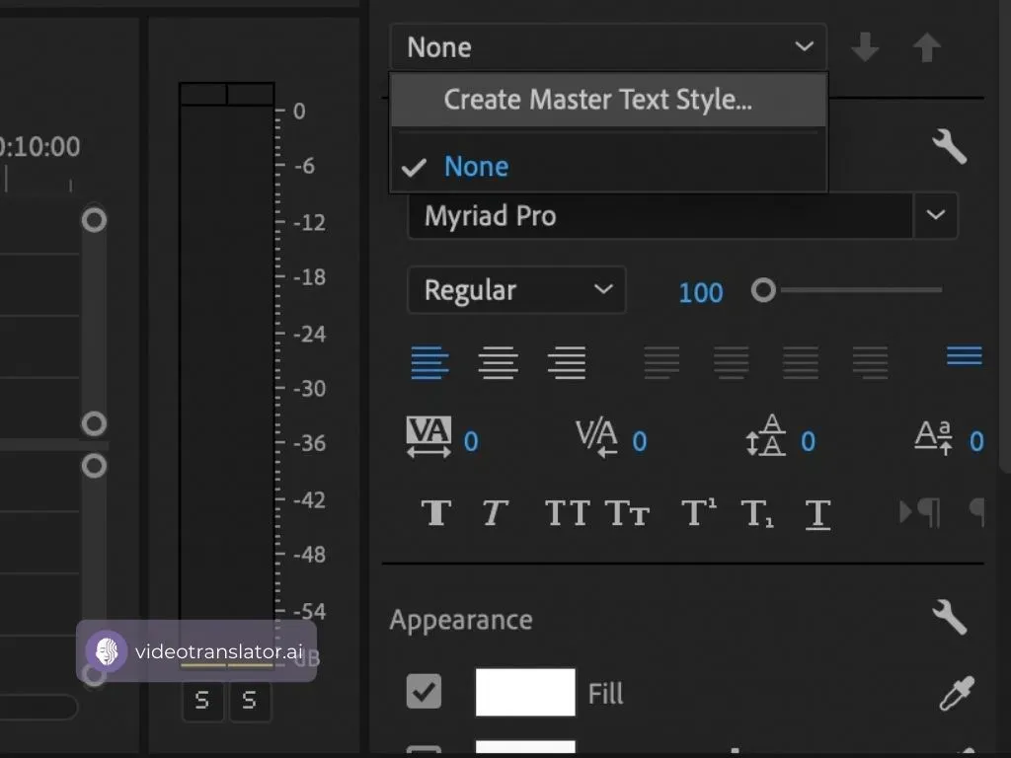1011x758 pixels.
Task: Choose Create Master Text Style menu item
Action: (x=608, y=100)
